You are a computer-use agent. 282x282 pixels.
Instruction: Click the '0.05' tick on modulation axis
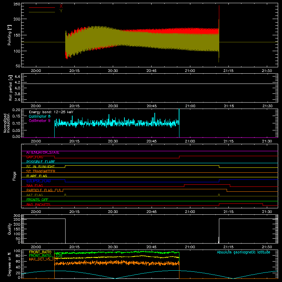click(x=16, y=130)
